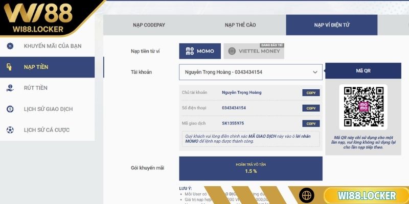Switch to the Nạp Codepay tab
The width and height of the screenshot is (409, 204).
[149, 25]
